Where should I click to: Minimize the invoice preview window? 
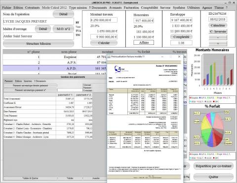(x=162, y=57)
